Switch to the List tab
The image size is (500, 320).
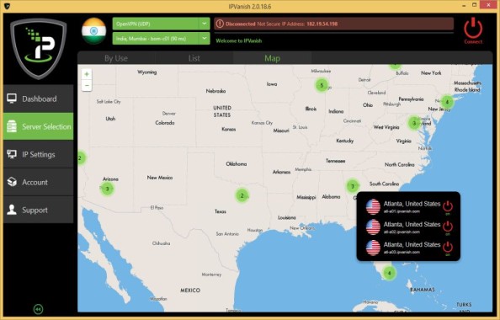[x=194, y=58]
